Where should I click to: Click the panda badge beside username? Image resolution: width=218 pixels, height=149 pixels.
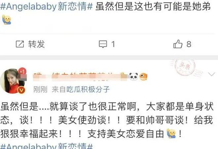pyautogui.click(x=134, y=77)
